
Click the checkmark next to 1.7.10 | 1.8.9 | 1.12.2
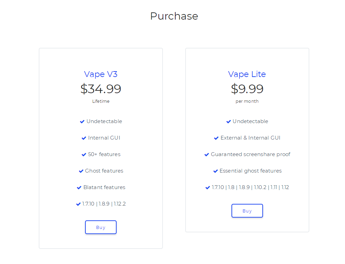[78, 204]
